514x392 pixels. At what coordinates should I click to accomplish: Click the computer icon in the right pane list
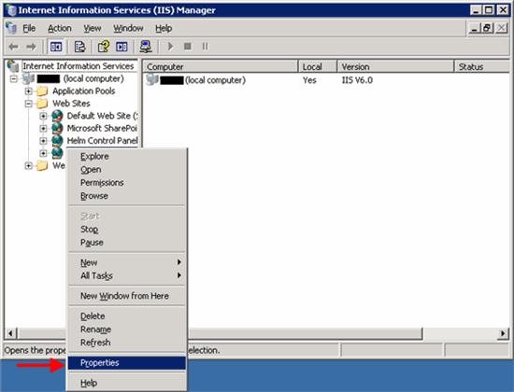pyautogui.click(x=152, y=80)
